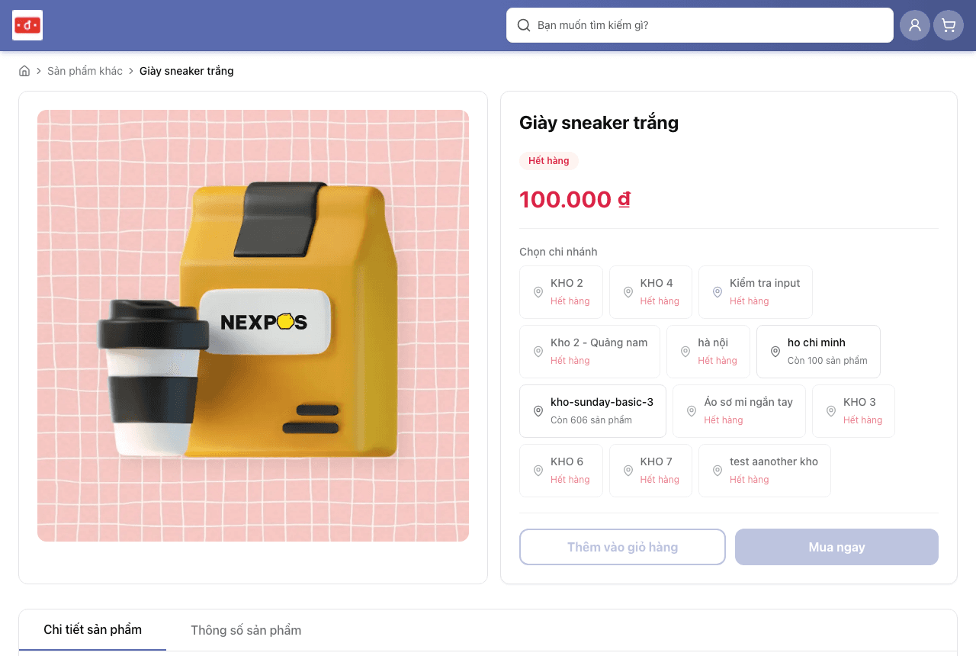The height and width of the screenshot is (656, 976).
Task: Switch to 'Chi tiết sản phẩm' tab
Action: (92, 629)
